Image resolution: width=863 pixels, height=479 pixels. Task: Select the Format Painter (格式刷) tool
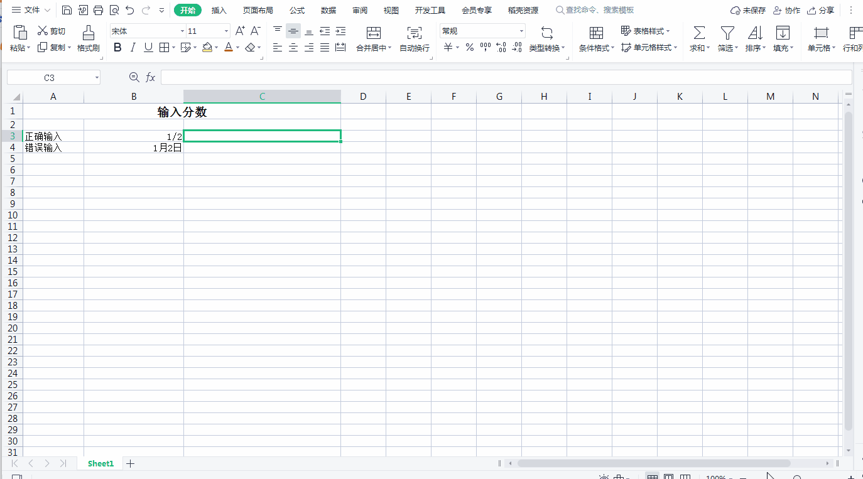coord(89,39)
